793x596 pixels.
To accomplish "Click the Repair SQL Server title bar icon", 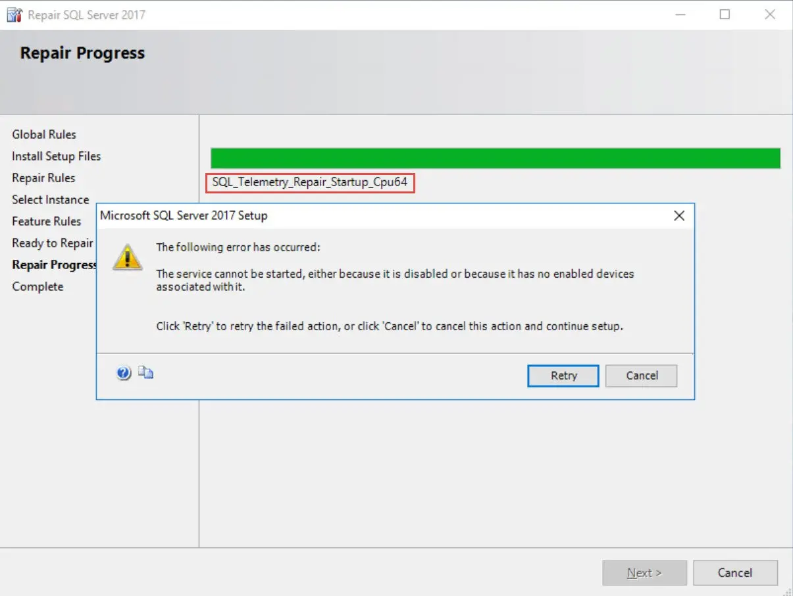I will tap(14, 14).
